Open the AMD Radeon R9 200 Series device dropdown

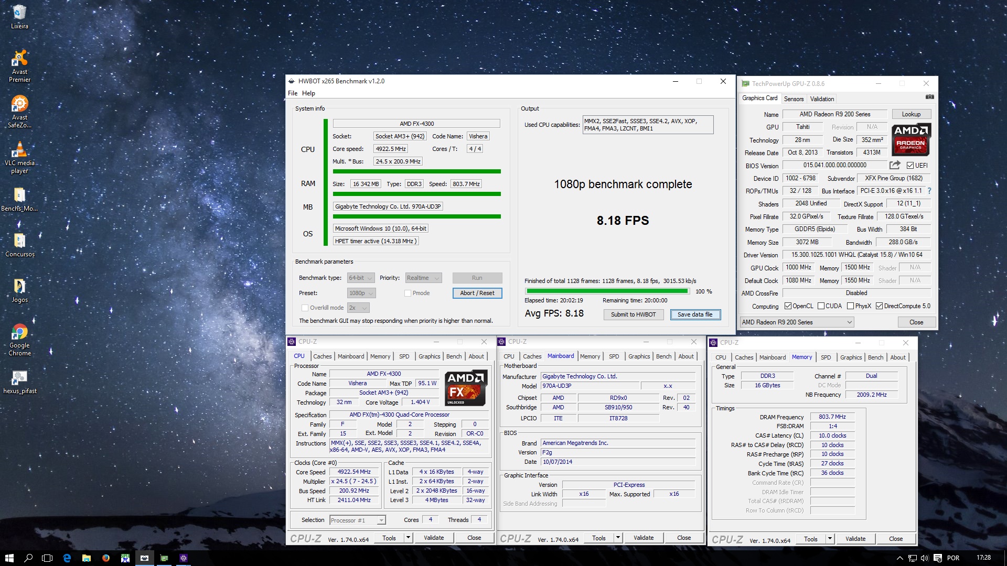[x=797, y=322]
